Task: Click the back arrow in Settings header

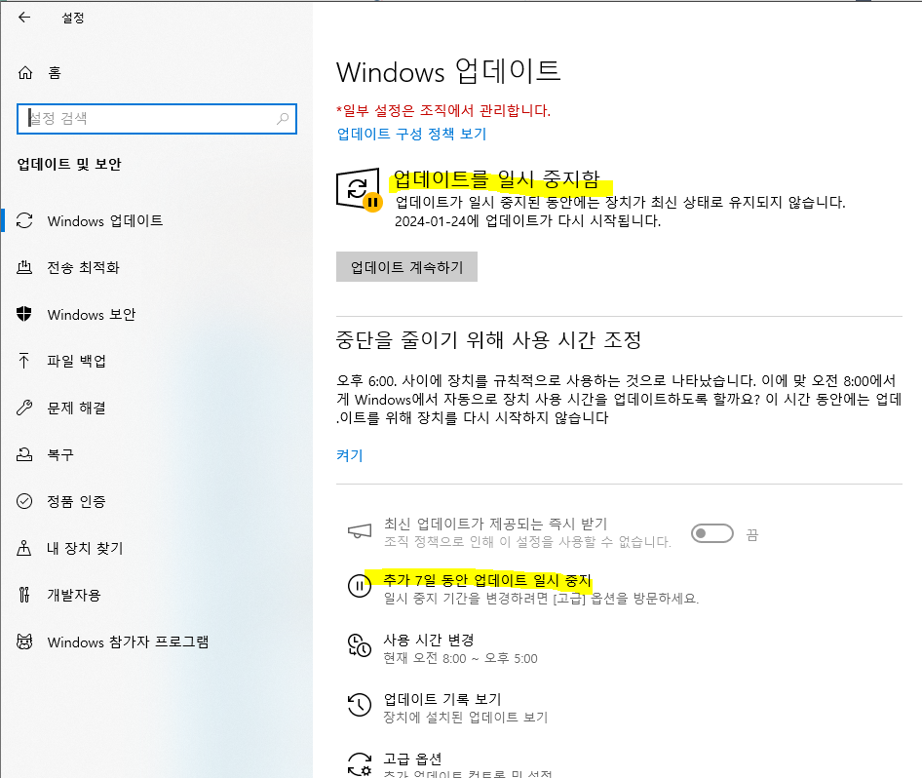Action: [x=24, y=18]
